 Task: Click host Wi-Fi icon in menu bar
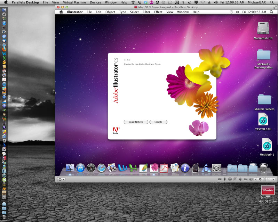click(203, 2)
